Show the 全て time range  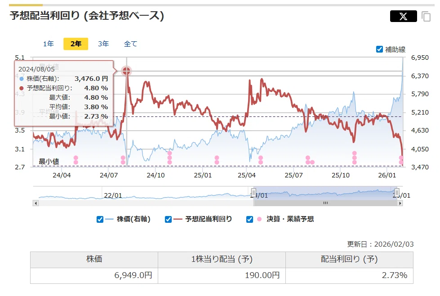point(130,44)
